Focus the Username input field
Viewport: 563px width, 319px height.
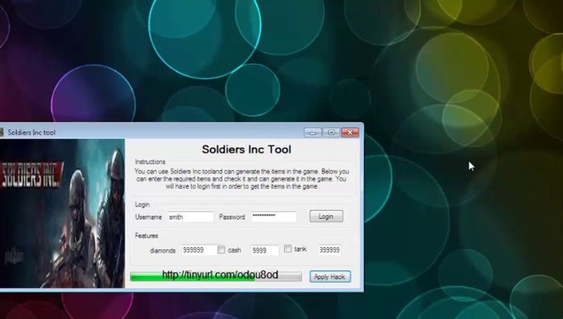pyautogui.click(x=190, y=217)
